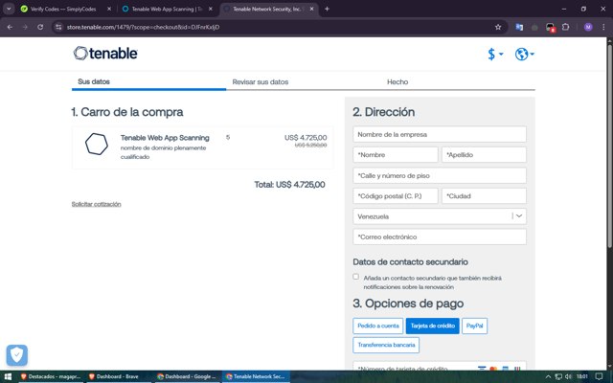Focus the Nombre field

click(x=396, y=155)
